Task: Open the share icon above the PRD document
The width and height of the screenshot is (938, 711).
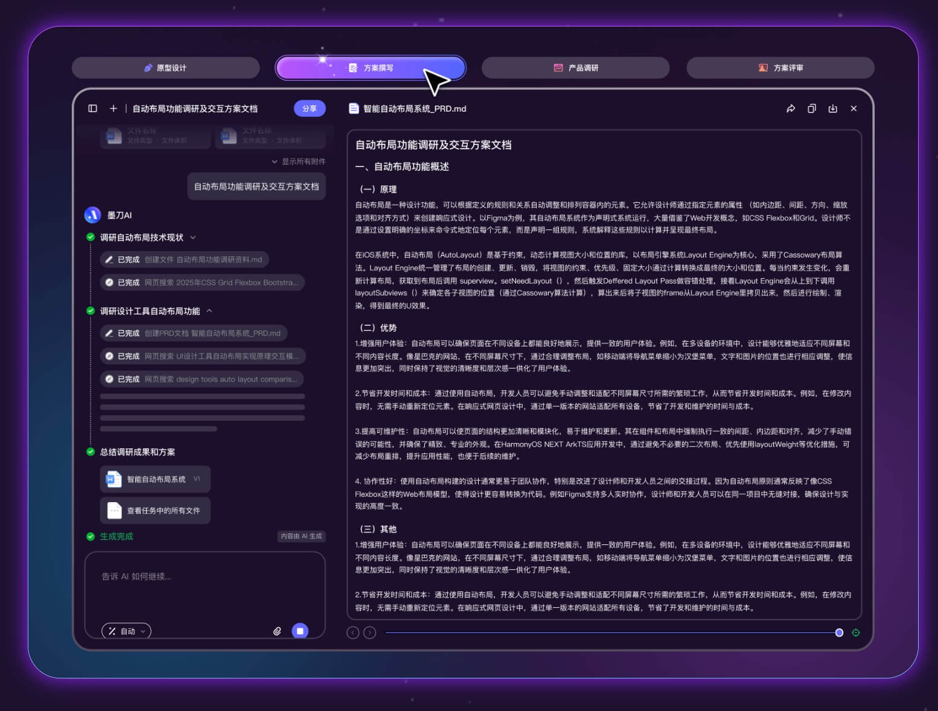Action: pyautogui.click(x=791, y=109)
